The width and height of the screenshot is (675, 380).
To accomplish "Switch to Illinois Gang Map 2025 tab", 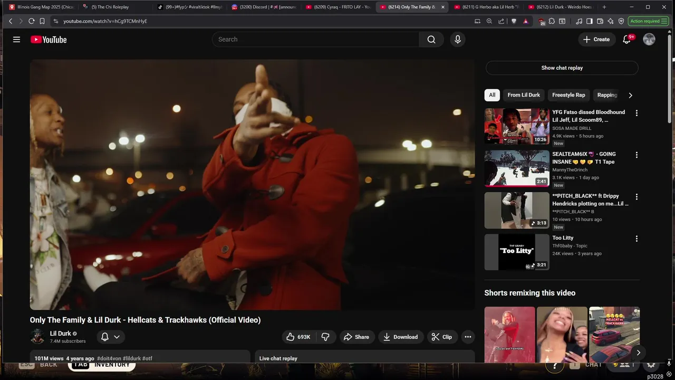I will (x=42, y=7).
